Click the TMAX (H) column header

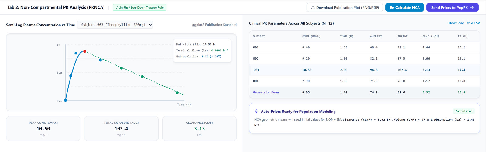[347, 36]
